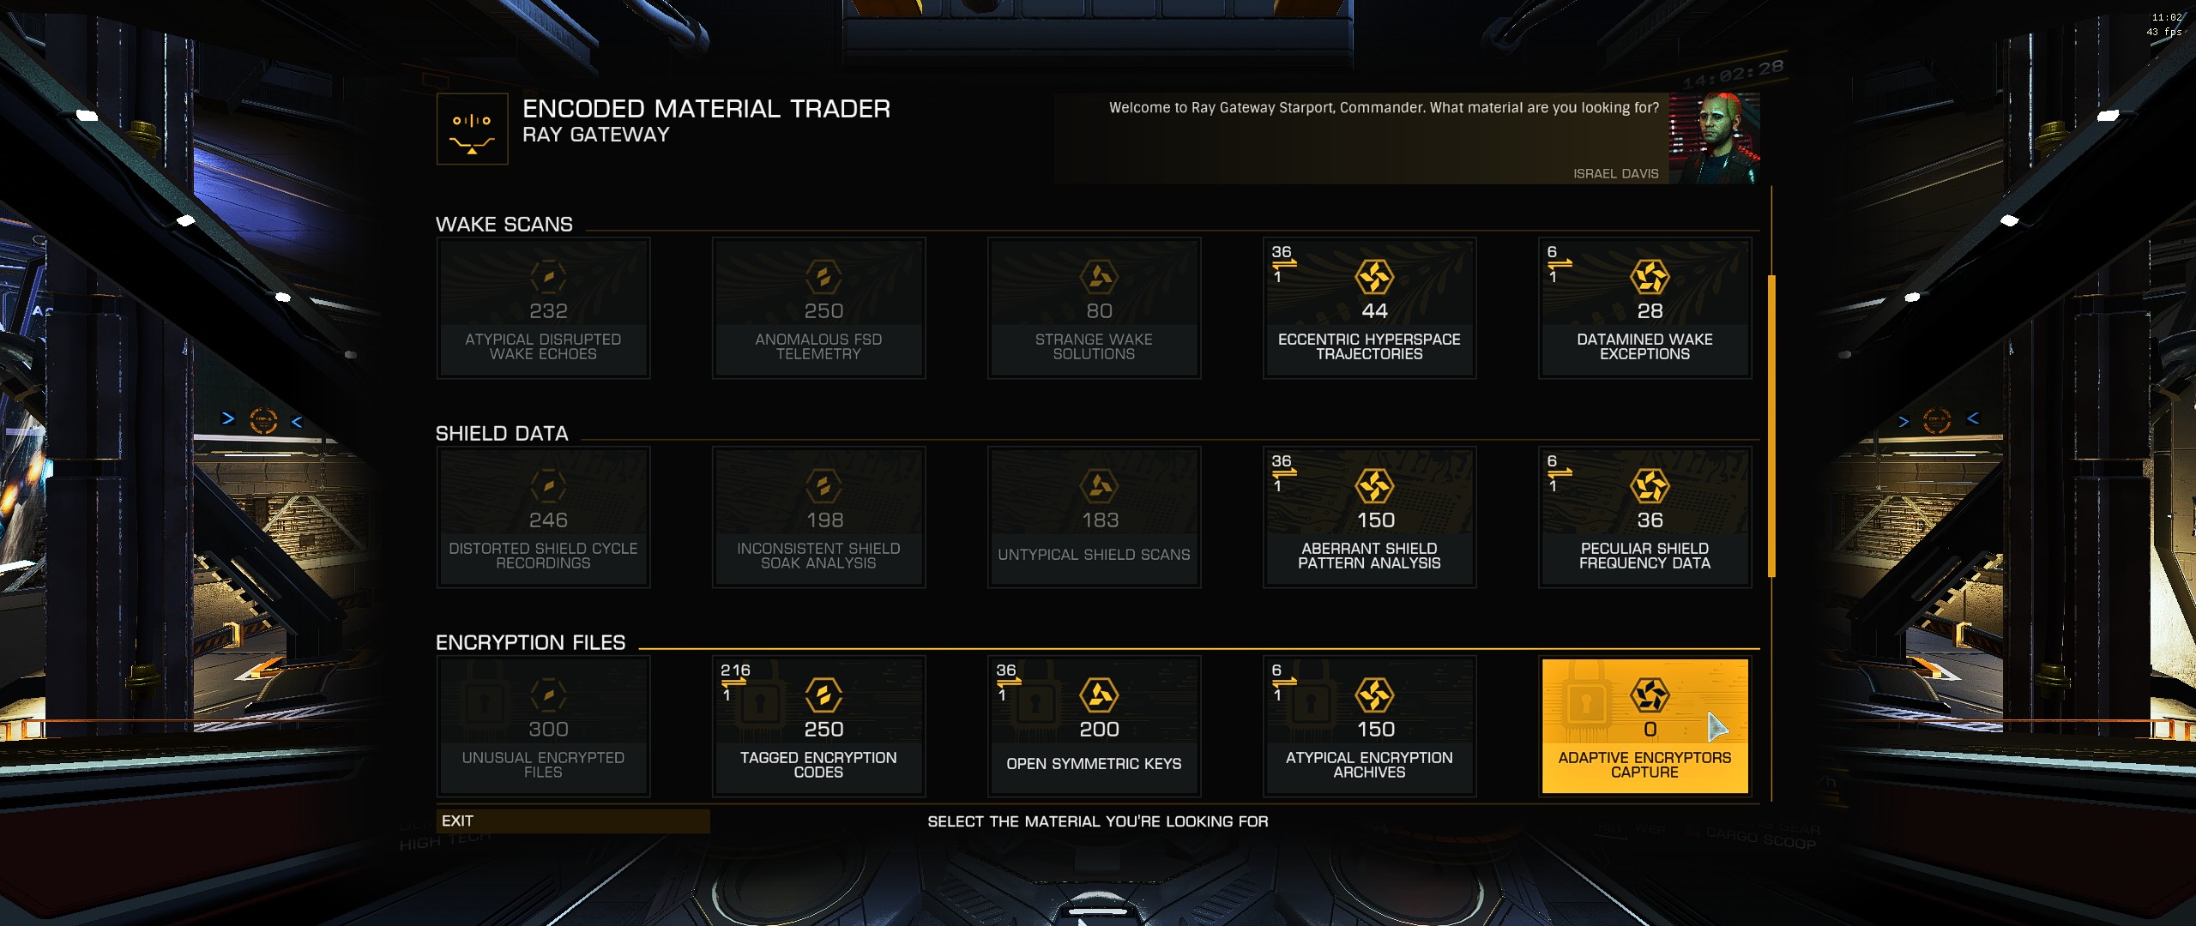Click Untypical Shield Scans grade icon
The width and height of the screenshot is (2196, 926).
[x=1099, y=486]
